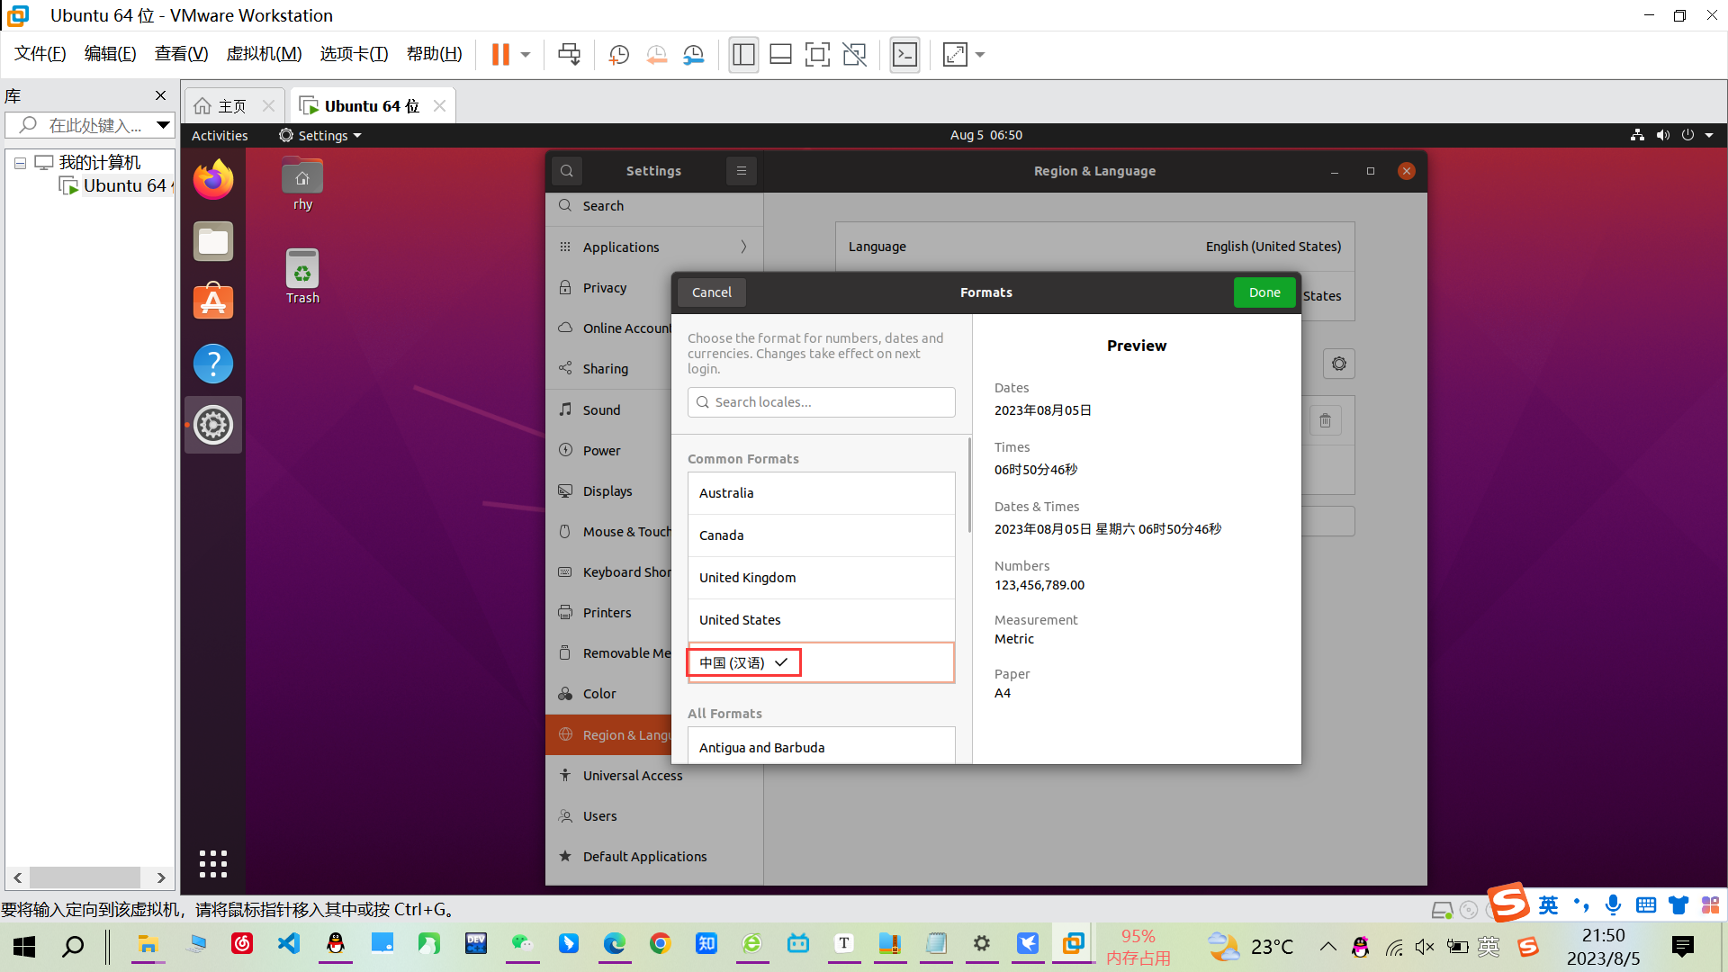Click the search magnifier icon in Settings
Image resolution: width=1728 pixels, height=972 pixels.
coord(567,170)
